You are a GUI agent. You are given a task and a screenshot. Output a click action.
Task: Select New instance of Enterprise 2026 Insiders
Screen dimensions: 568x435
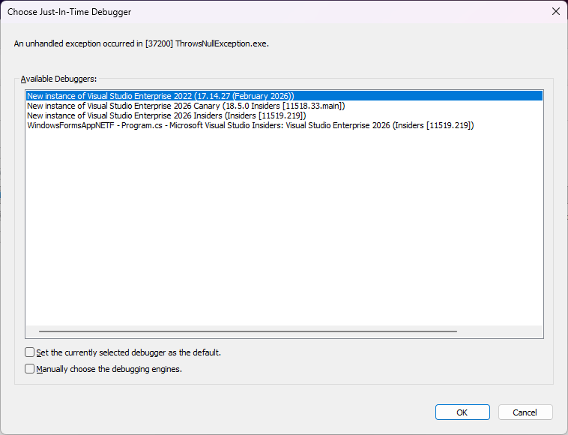coord(166,115)
